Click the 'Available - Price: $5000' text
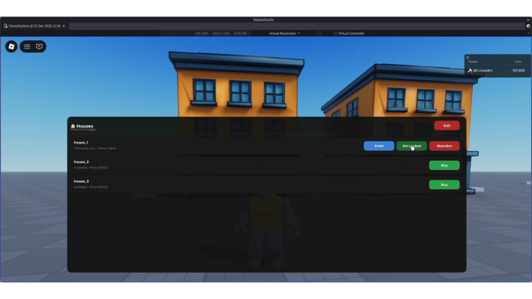The width and height of the screenshot is (532, 299). pyautogui.click(x=90, y=187)
